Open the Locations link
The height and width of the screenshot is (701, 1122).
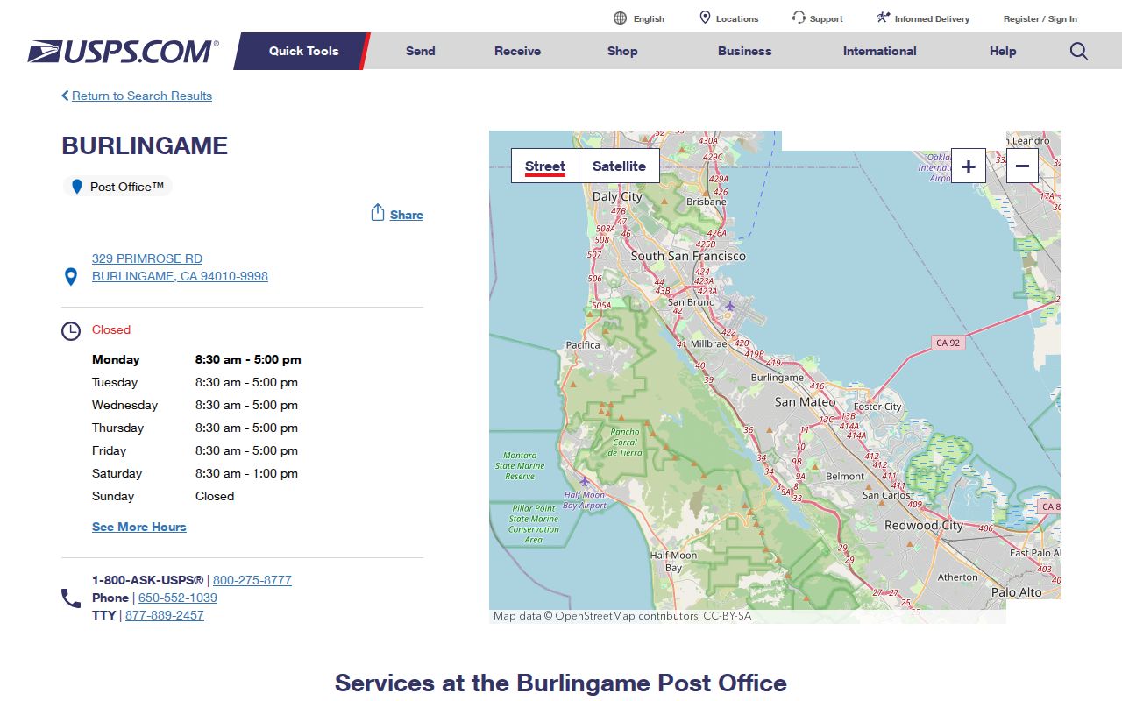click(x=737, y=18)
